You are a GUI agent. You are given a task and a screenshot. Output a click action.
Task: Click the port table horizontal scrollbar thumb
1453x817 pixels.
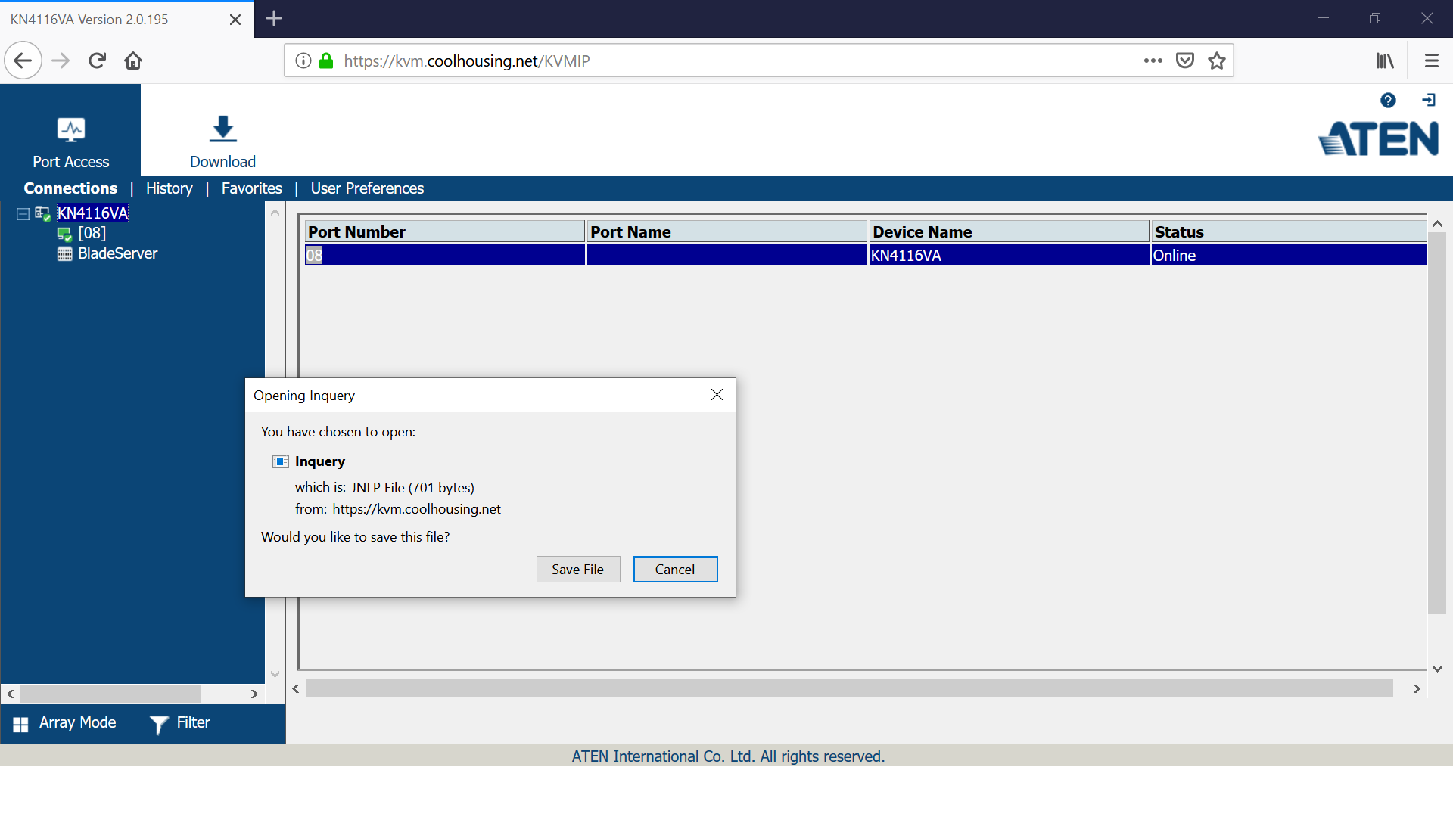coord(849,688)
